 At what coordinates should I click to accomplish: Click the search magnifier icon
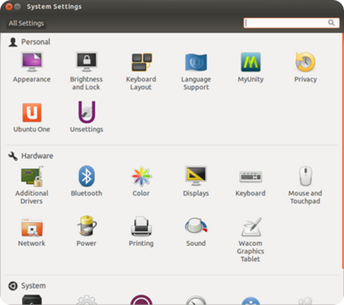click(331, 23)
